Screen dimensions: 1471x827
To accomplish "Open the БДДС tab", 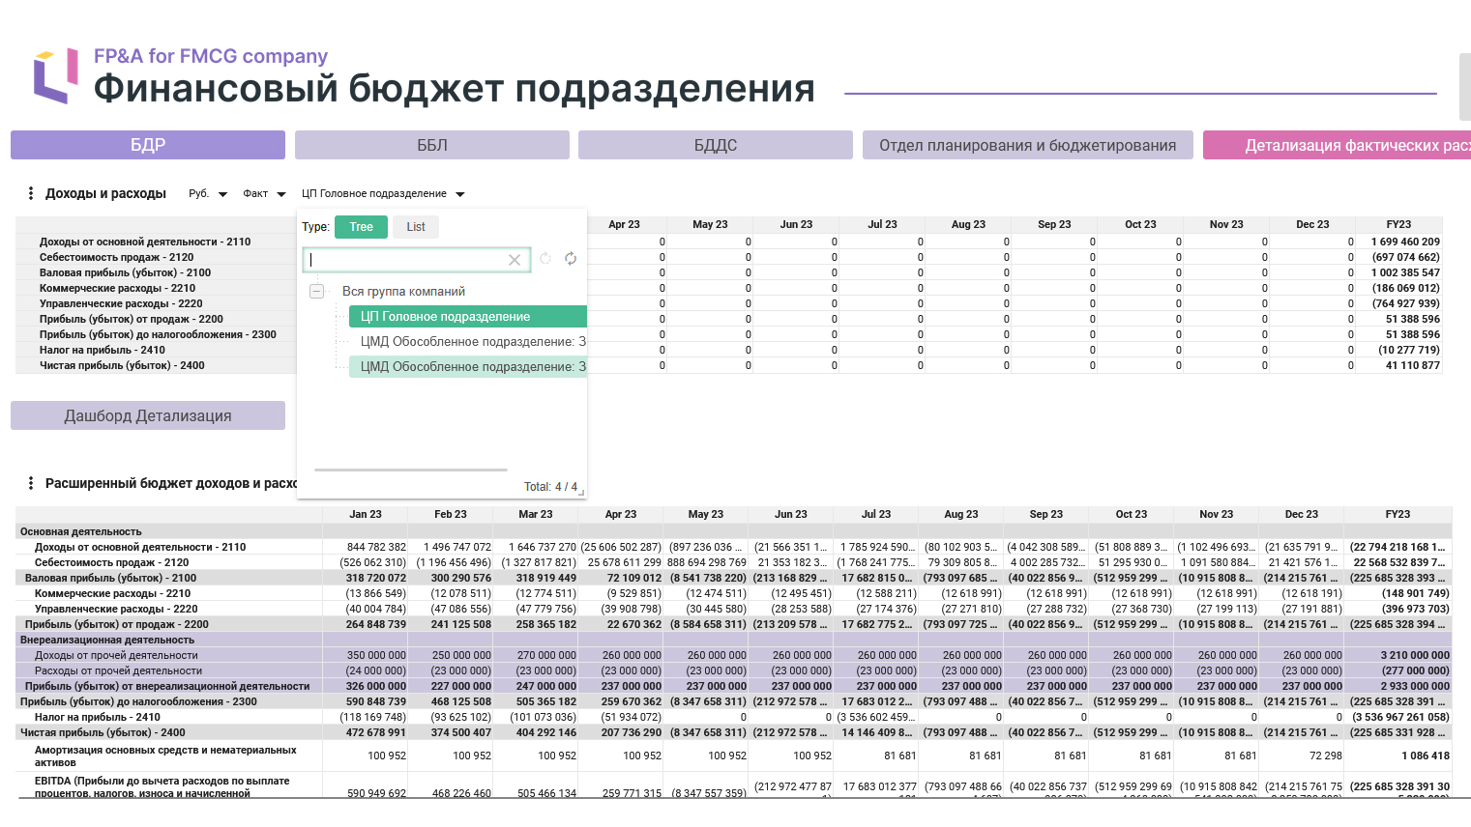I will (716, 145).
